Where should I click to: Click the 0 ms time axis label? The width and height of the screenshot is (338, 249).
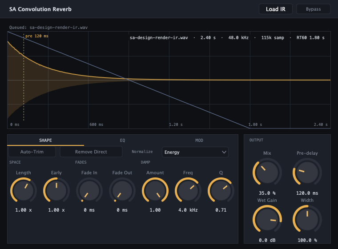(15, 124)
